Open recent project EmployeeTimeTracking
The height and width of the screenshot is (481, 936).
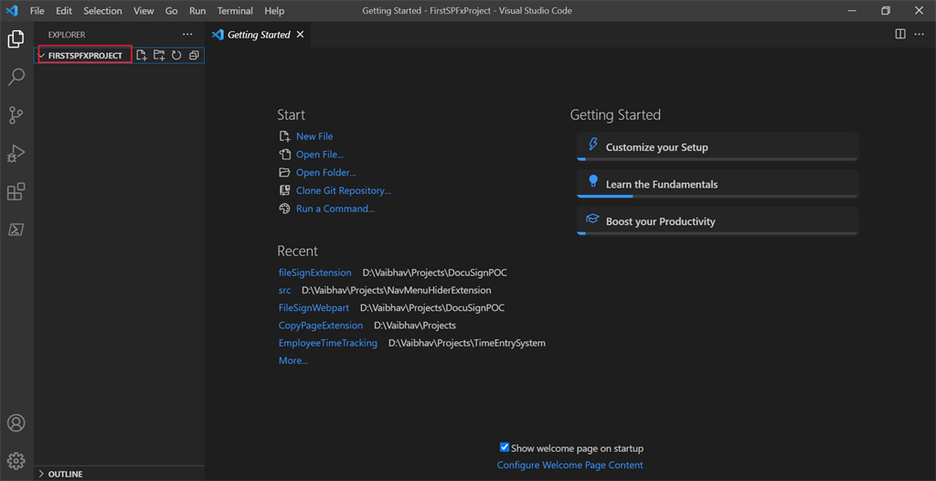tap(328, 343)
